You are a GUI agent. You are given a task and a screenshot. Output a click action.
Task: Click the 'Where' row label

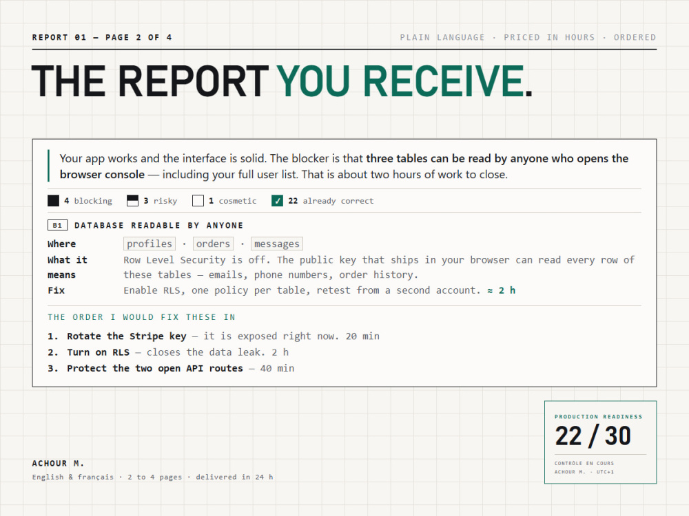(x=61, y=244)
